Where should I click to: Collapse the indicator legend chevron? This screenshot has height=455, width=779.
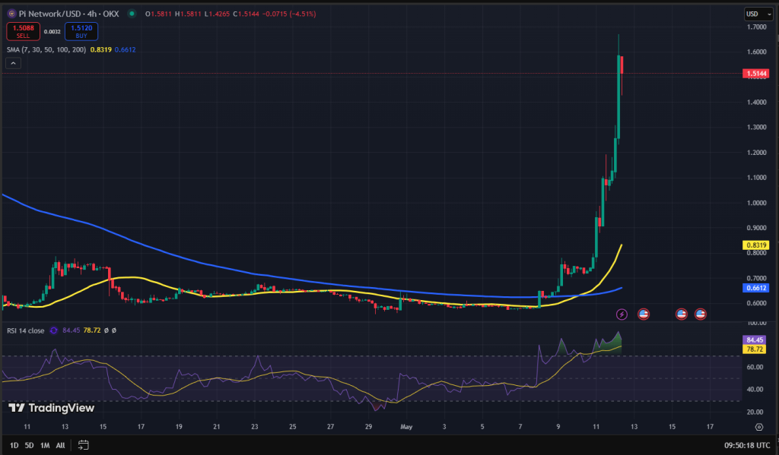(14, 63)
